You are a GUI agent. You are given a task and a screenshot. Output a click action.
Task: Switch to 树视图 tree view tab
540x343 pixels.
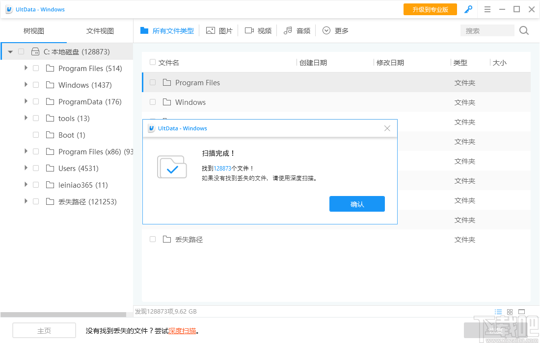click(x=33, y=31)
